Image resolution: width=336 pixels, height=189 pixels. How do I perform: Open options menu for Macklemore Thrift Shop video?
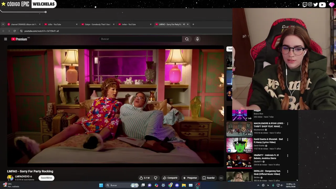[287, 124]
